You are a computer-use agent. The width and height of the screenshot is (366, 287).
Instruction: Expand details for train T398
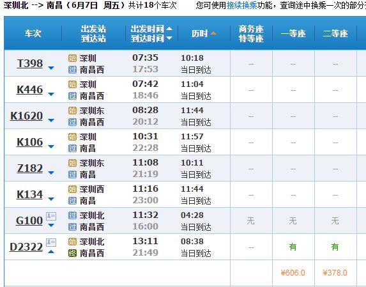(51, 68)
